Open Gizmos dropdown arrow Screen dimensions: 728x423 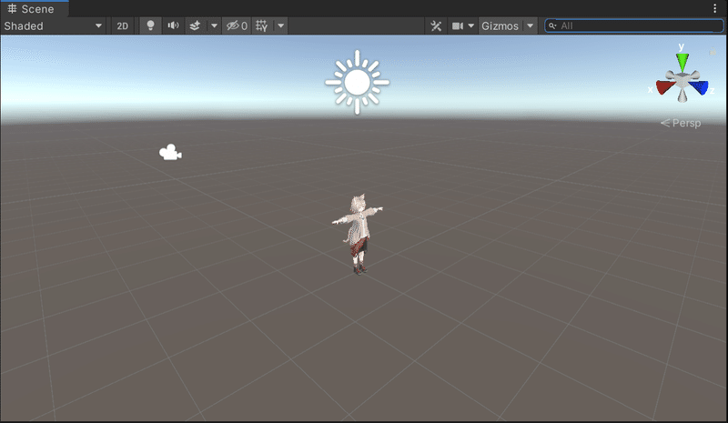[531, 26]
